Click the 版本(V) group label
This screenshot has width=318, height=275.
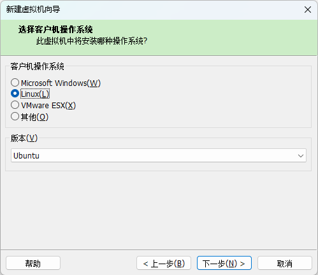[24, 138]
